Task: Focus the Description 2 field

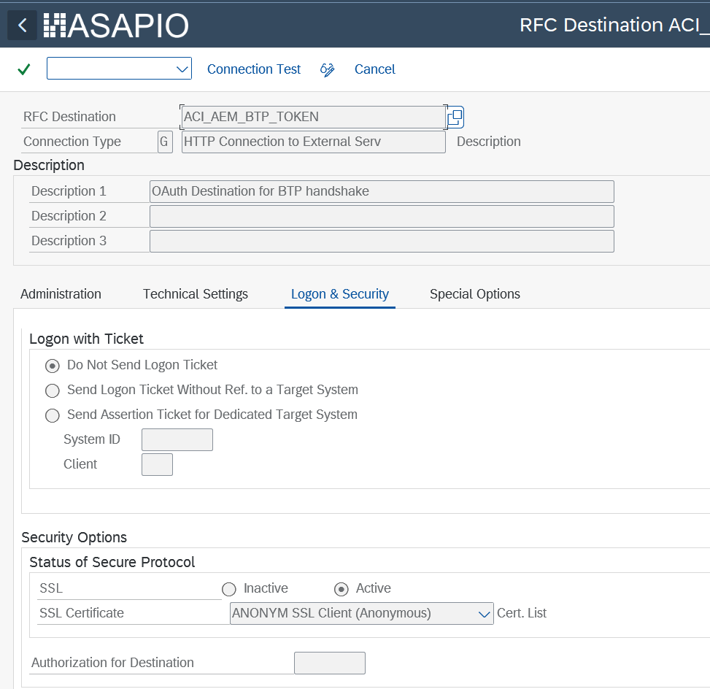Action: (x=382, y=217)
